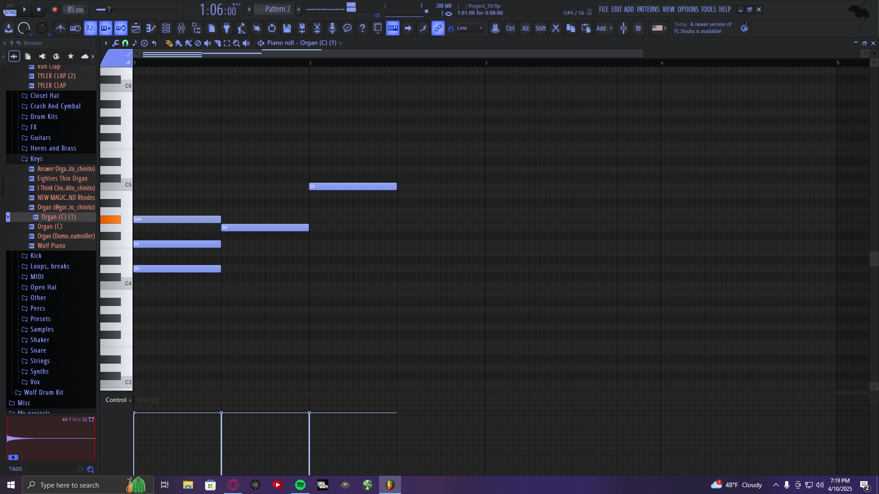Open the PATTERNS menu
Viewport: 879px width, 494px height.
[x=648, y=10]
